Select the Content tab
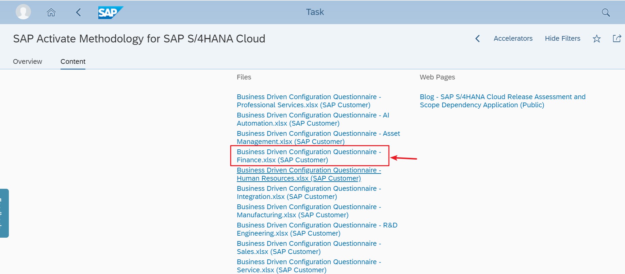Viewport: 625px width, 274px height. [x=73, y=61]
